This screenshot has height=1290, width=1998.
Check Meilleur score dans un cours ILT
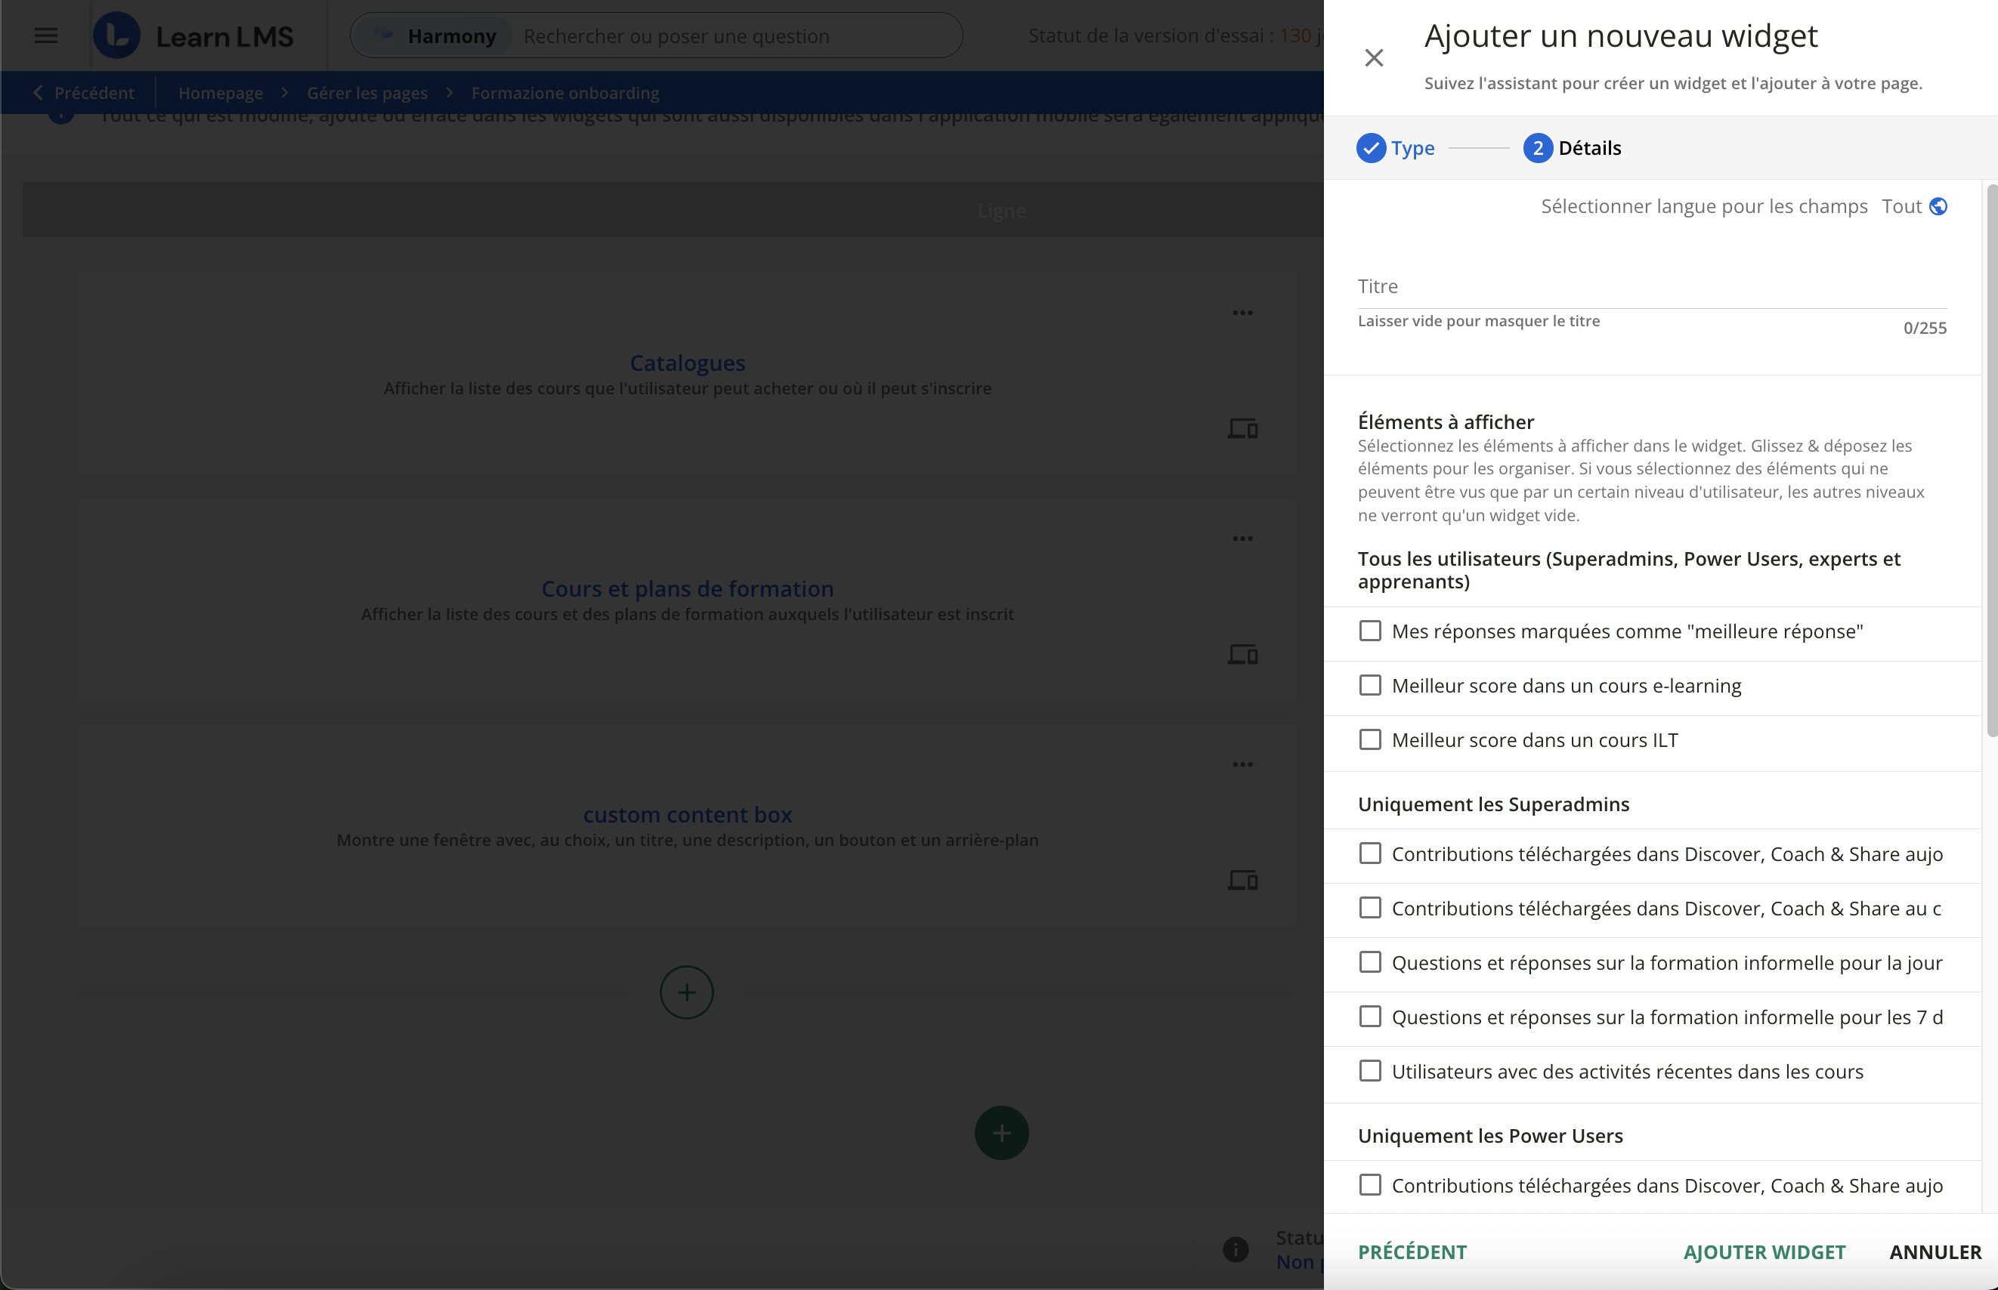(x=1370, y=739)
